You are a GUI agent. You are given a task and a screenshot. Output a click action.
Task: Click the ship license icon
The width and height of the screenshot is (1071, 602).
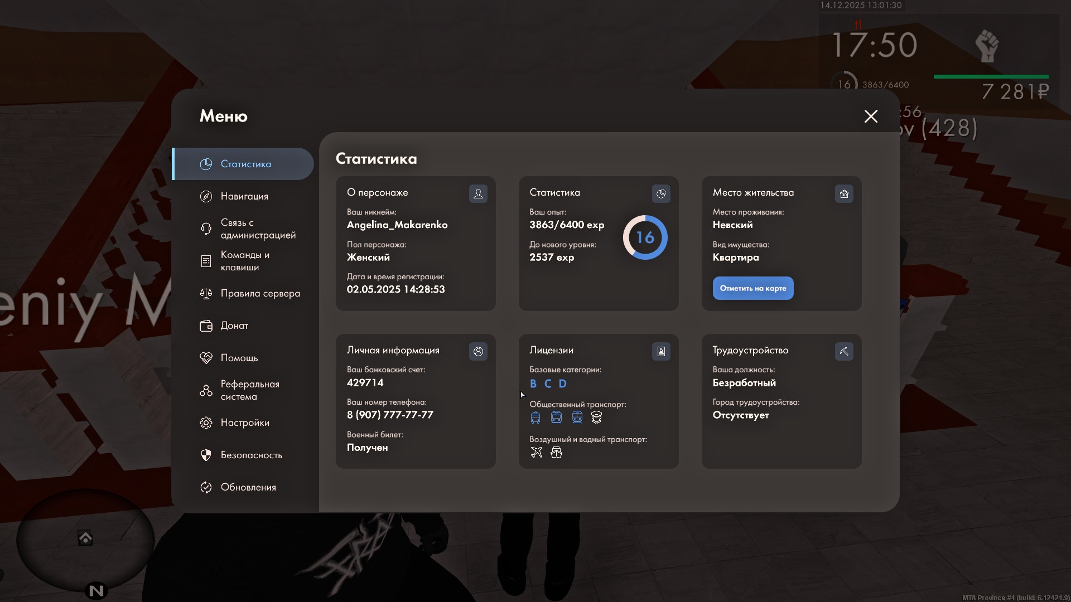556,453
